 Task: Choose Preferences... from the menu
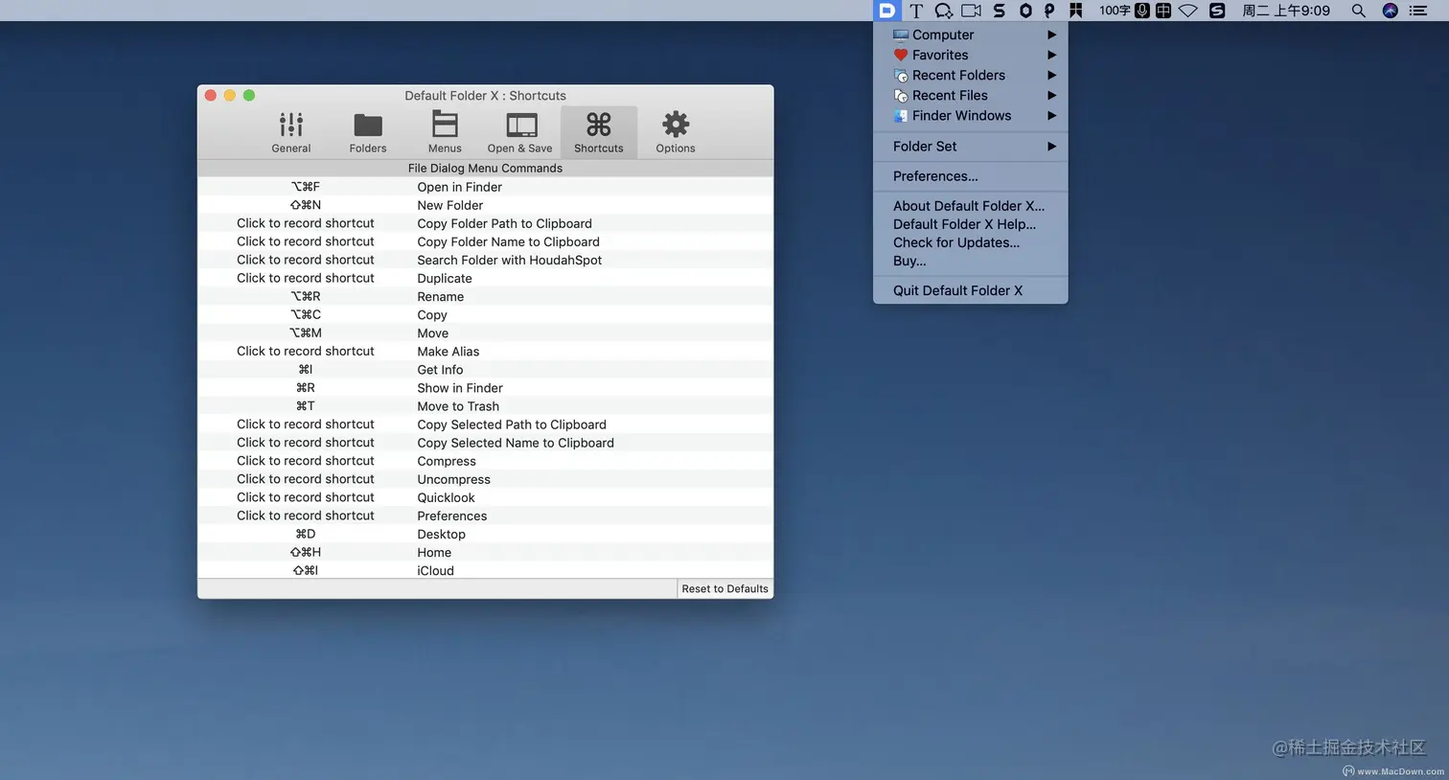(x=971, y=175)
